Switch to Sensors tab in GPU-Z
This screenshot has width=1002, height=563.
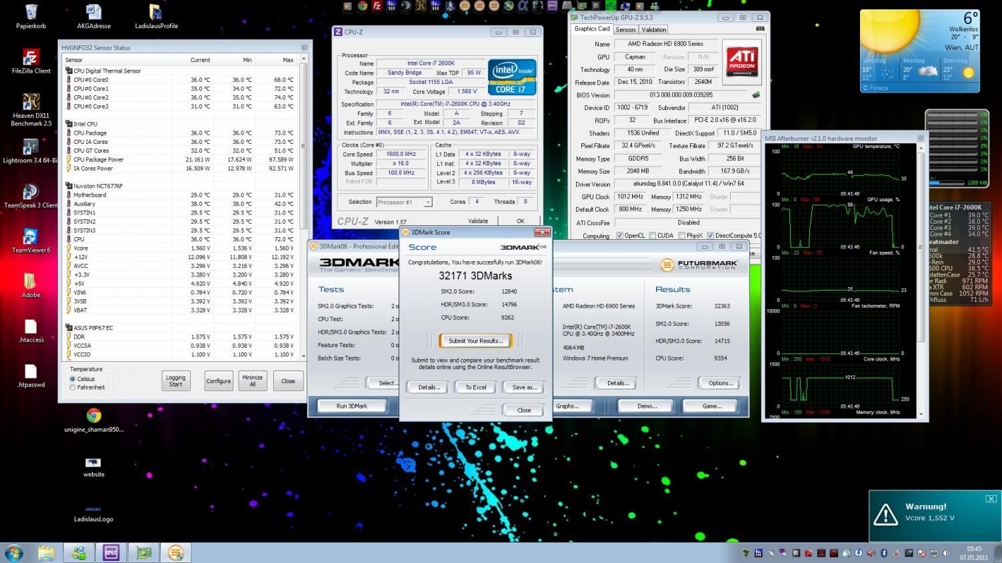(625, 29)
